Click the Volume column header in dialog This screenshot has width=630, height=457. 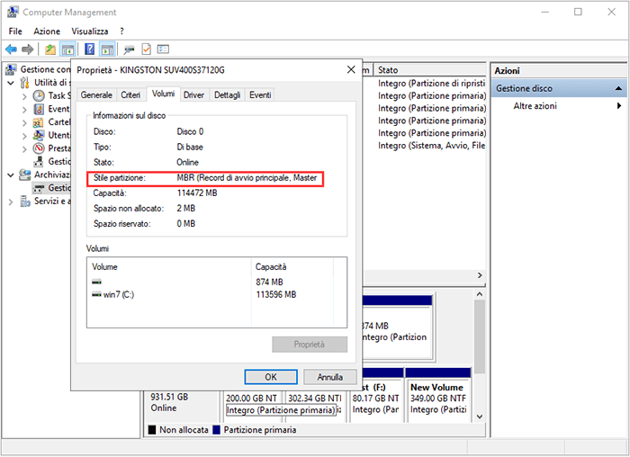[x=169, y=266]
